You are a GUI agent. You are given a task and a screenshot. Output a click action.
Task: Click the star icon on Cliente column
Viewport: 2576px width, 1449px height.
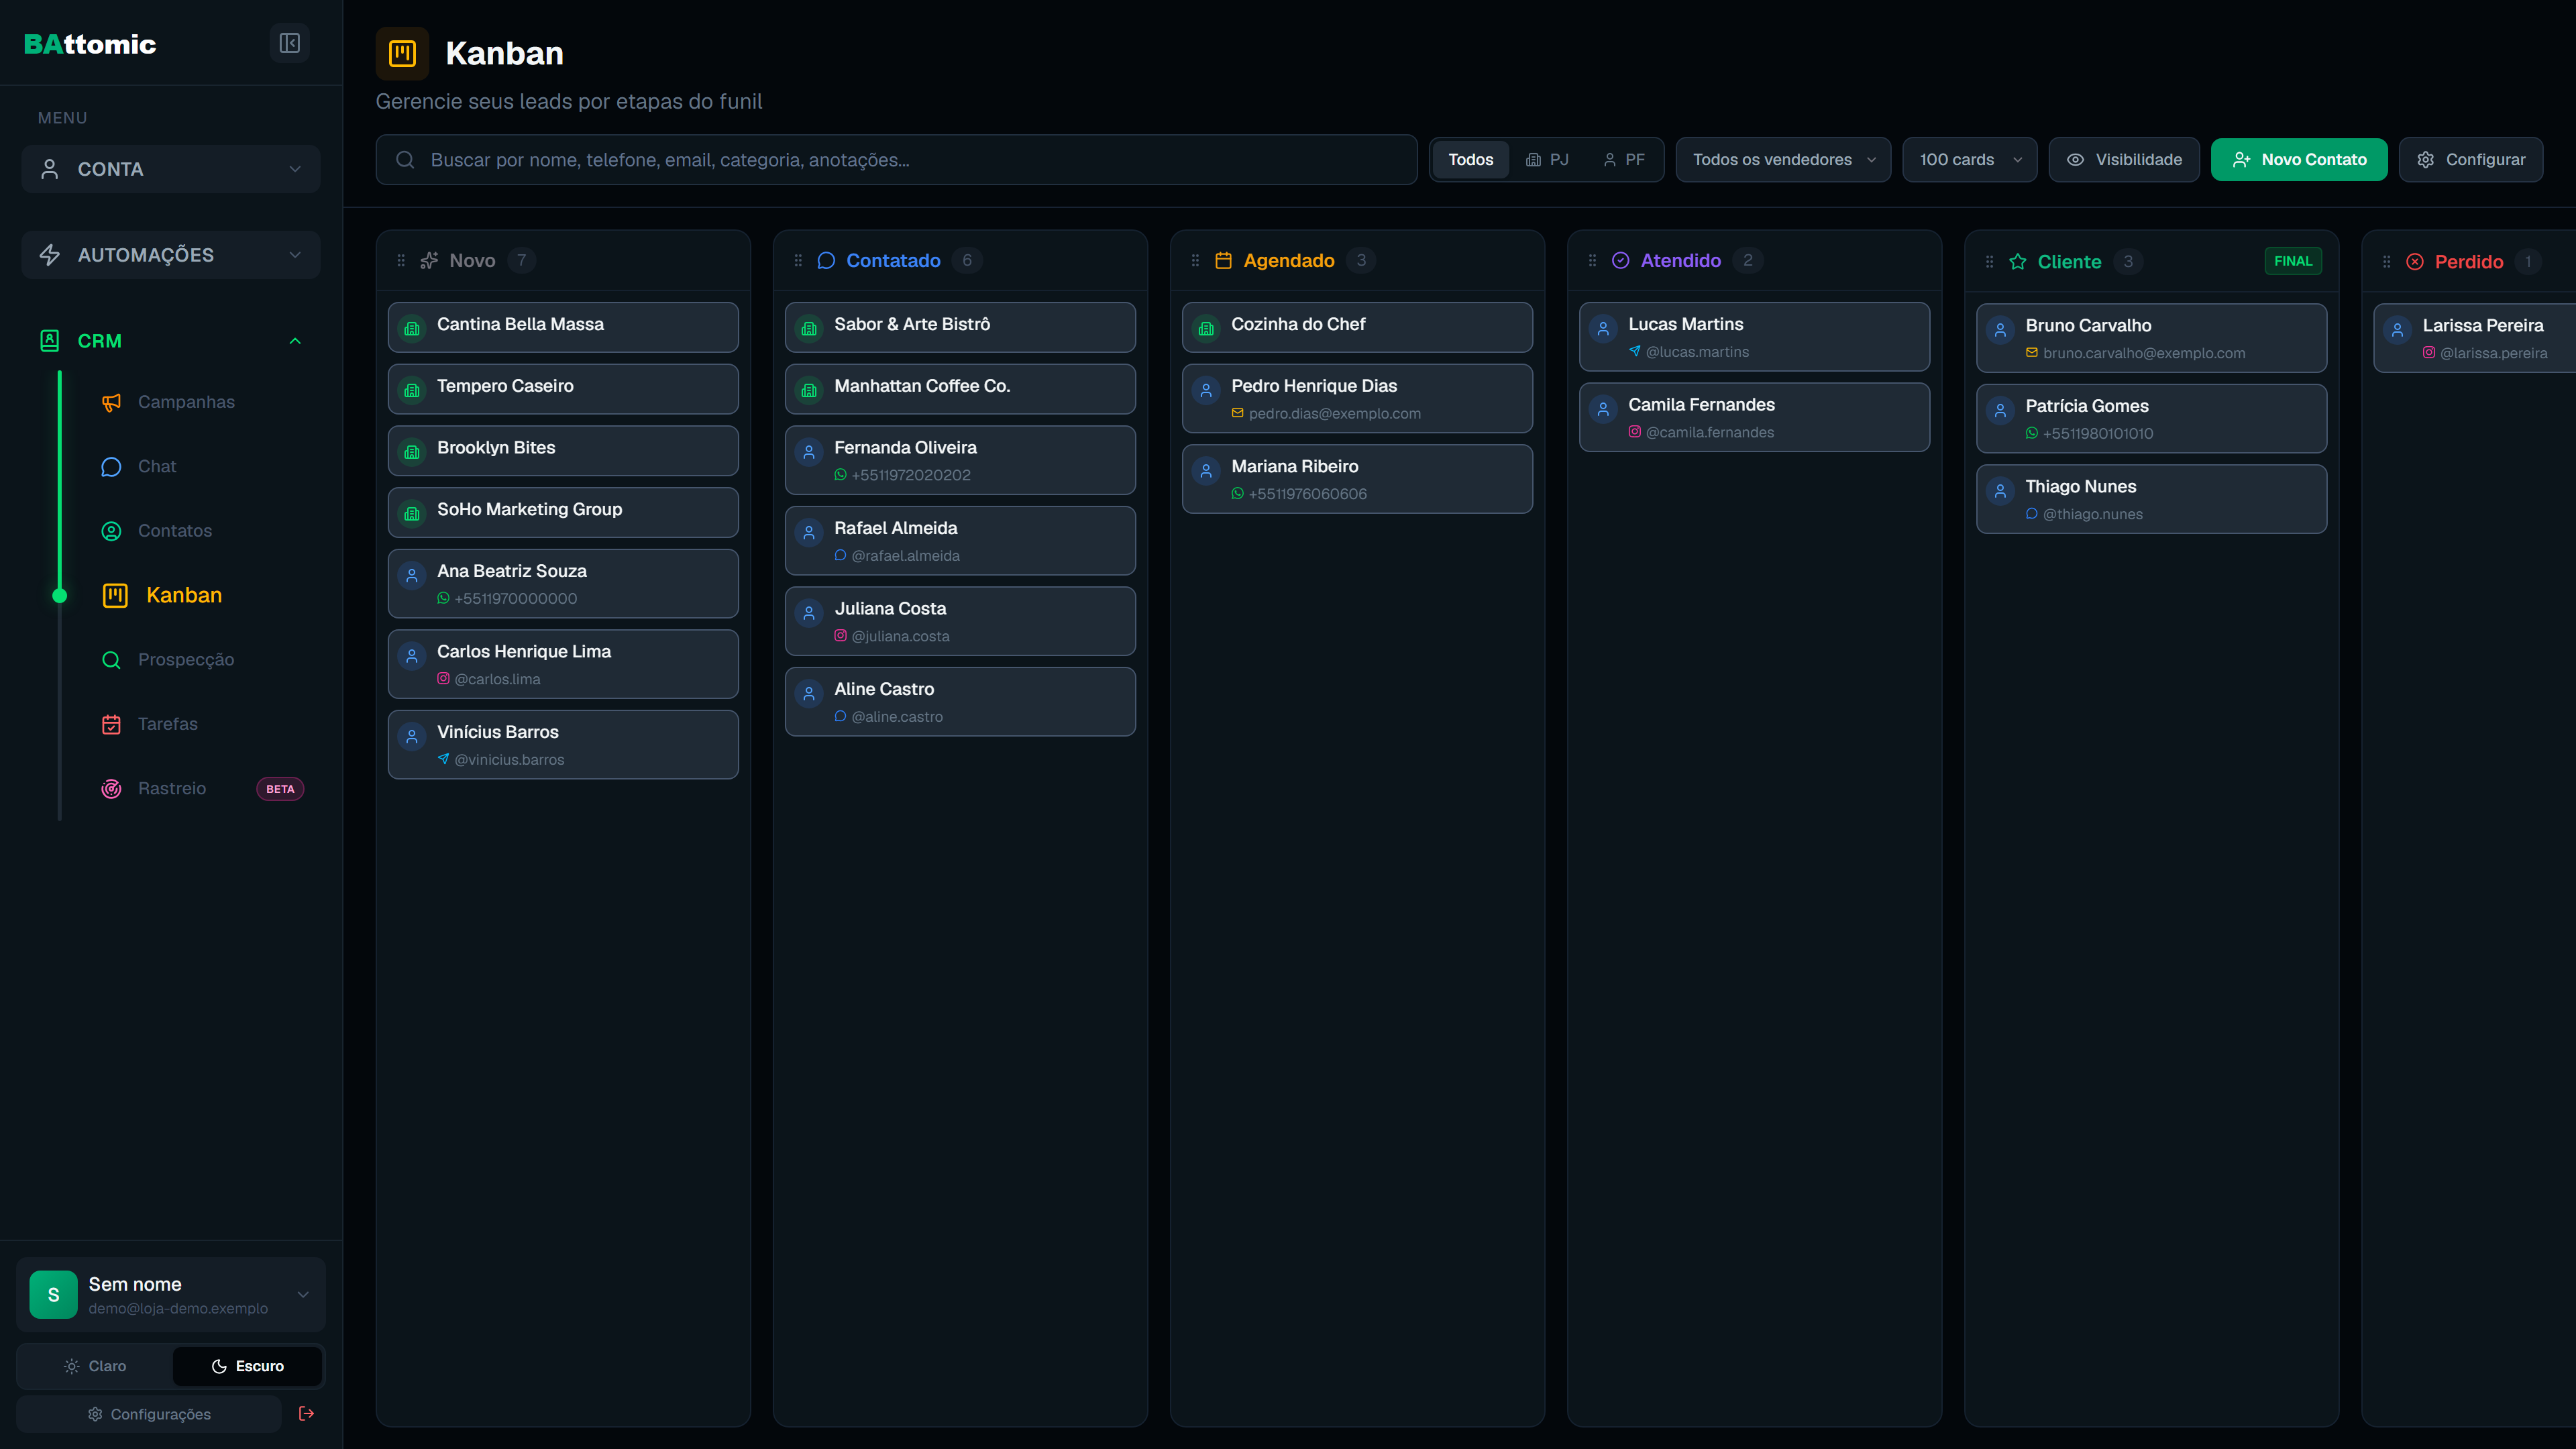[2017, 262]
